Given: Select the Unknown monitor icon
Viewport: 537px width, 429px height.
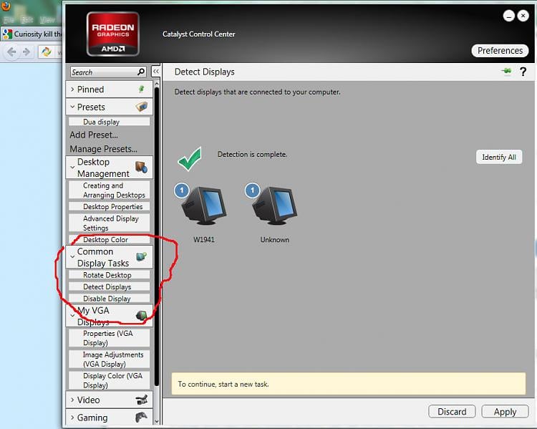Looking at the screenshot, I should pos(275,206).
